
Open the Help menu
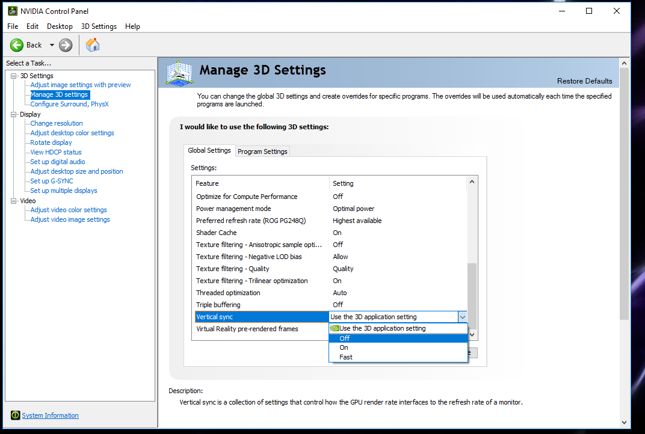(x=132, y=26)
